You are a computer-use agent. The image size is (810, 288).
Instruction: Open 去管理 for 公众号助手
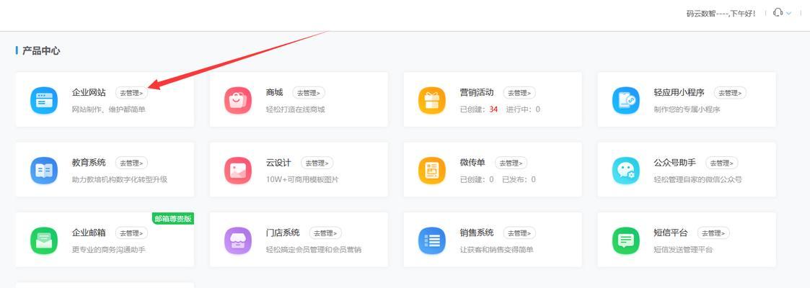coord(722,163)
